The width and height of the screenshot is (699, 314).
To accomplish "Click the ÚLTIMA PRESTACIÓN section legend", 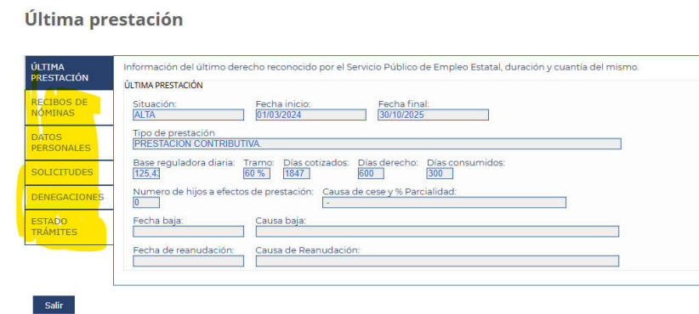I will pyautogui.click(x=163, y=86).
